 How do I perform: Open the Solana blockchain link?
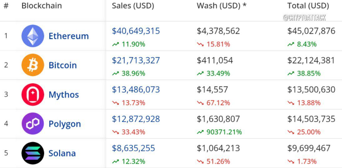pos(62,153)
